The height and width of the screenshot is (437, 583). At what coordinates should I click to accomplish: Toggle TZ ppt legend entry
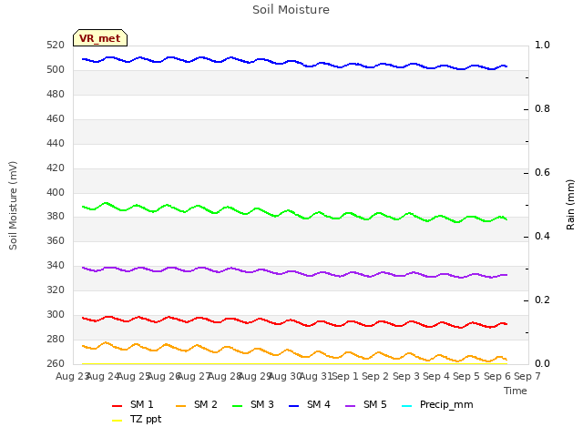tap(137, 419)
